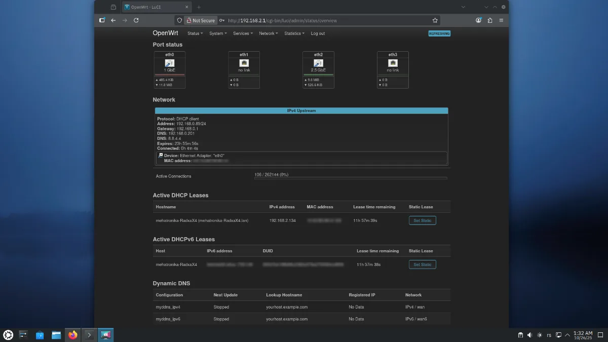This screenshot has height=342, width=608.
Task: Click the eth2 port icon
Action: tap(318, 63)
